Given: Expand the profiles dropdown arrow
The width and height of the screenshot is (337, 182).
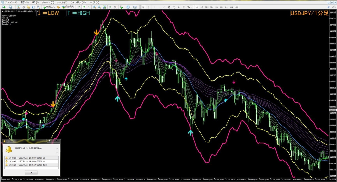Looking at the screenshot, I should pyautogui.click(x=14, y=7).
